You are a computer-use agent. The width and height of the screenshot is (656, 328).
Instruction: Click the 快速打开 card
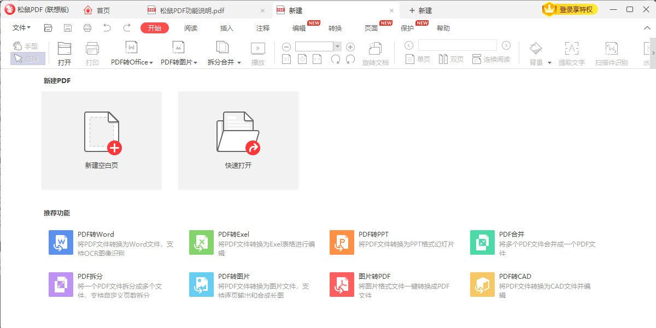[x=238, y=140]
